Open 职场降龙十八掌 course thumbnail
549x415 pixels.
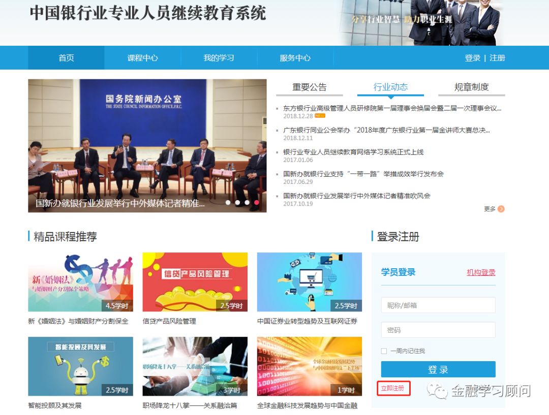click(195, 366)
